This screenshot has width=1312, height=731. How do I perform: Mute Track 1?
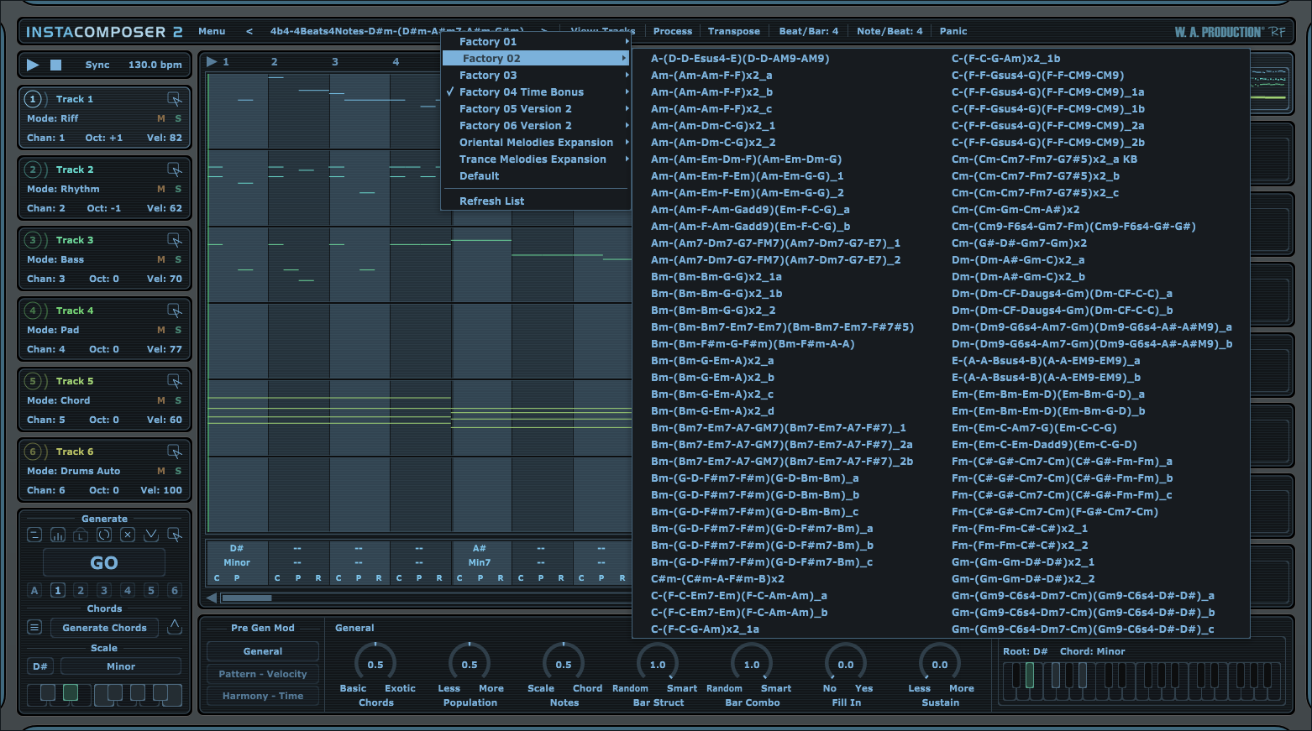click(161, 118)
